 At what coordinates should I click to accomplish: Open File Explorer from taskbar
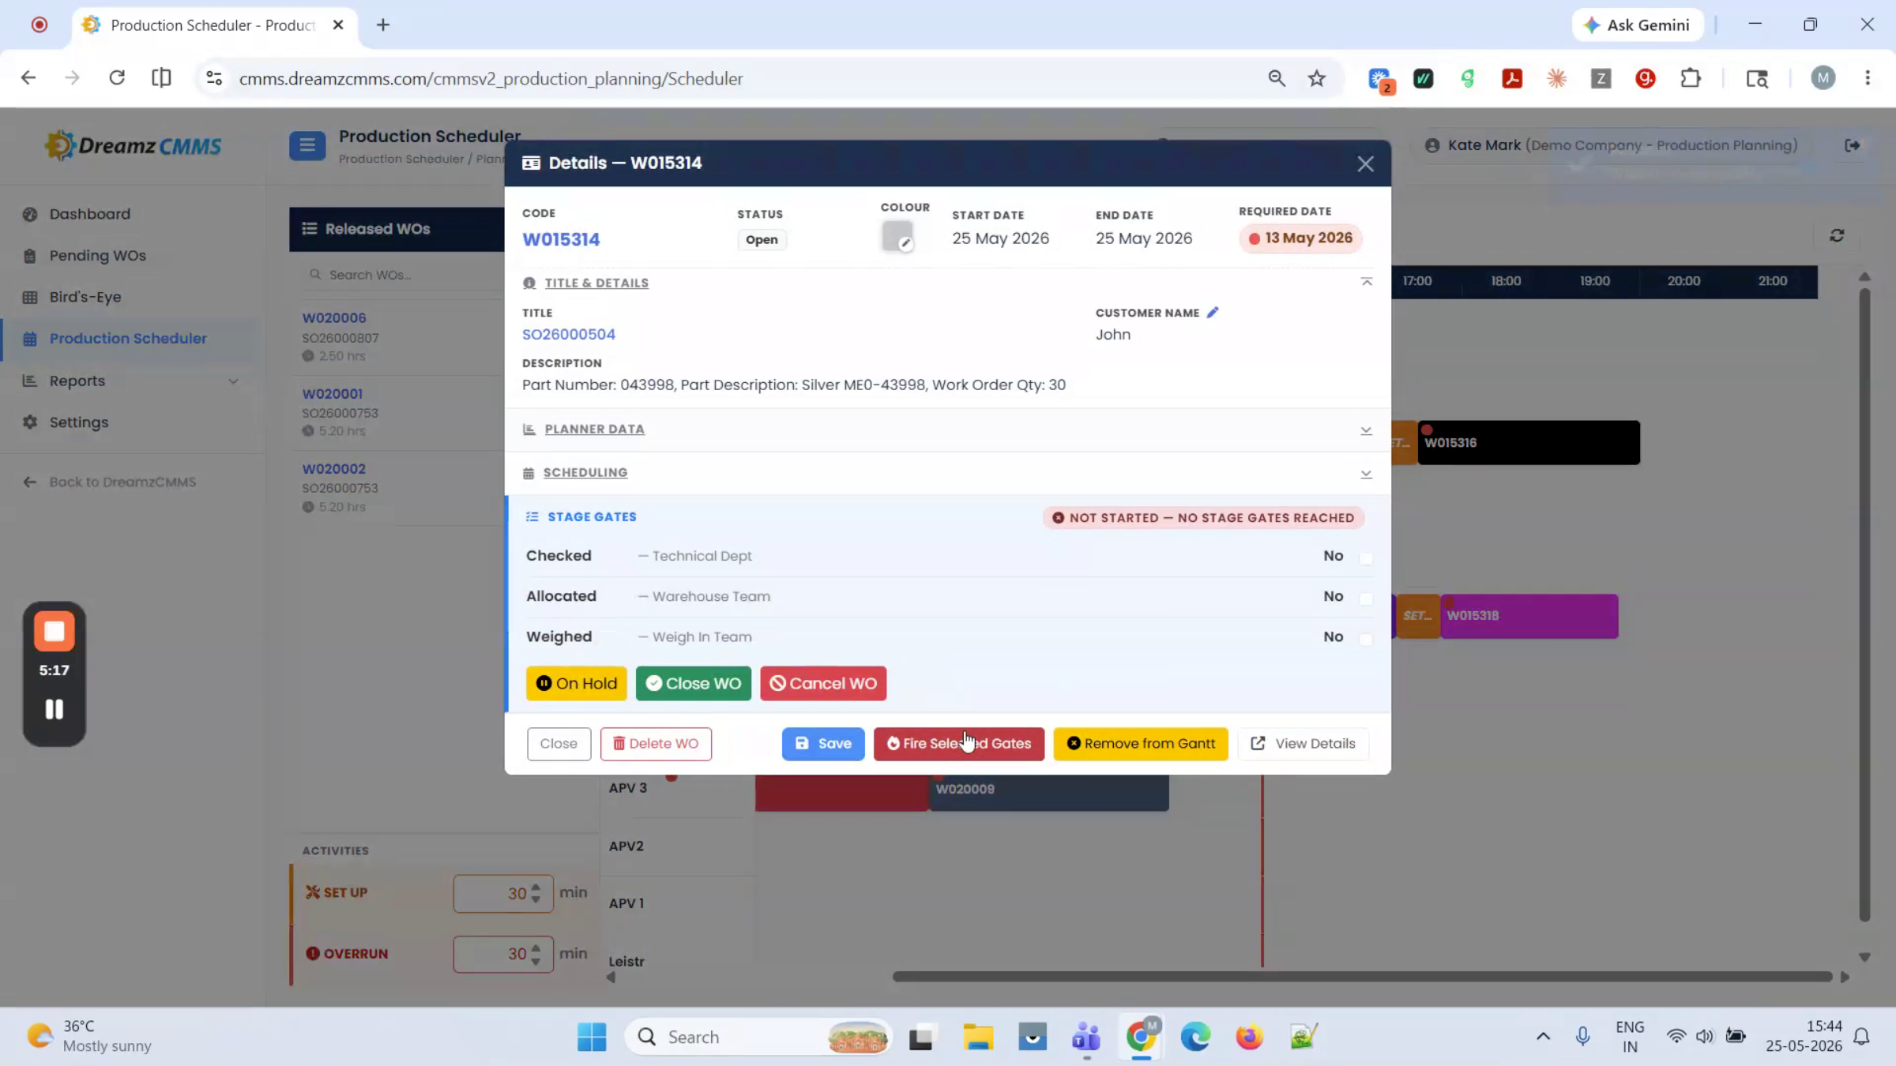coord(977,1037)
